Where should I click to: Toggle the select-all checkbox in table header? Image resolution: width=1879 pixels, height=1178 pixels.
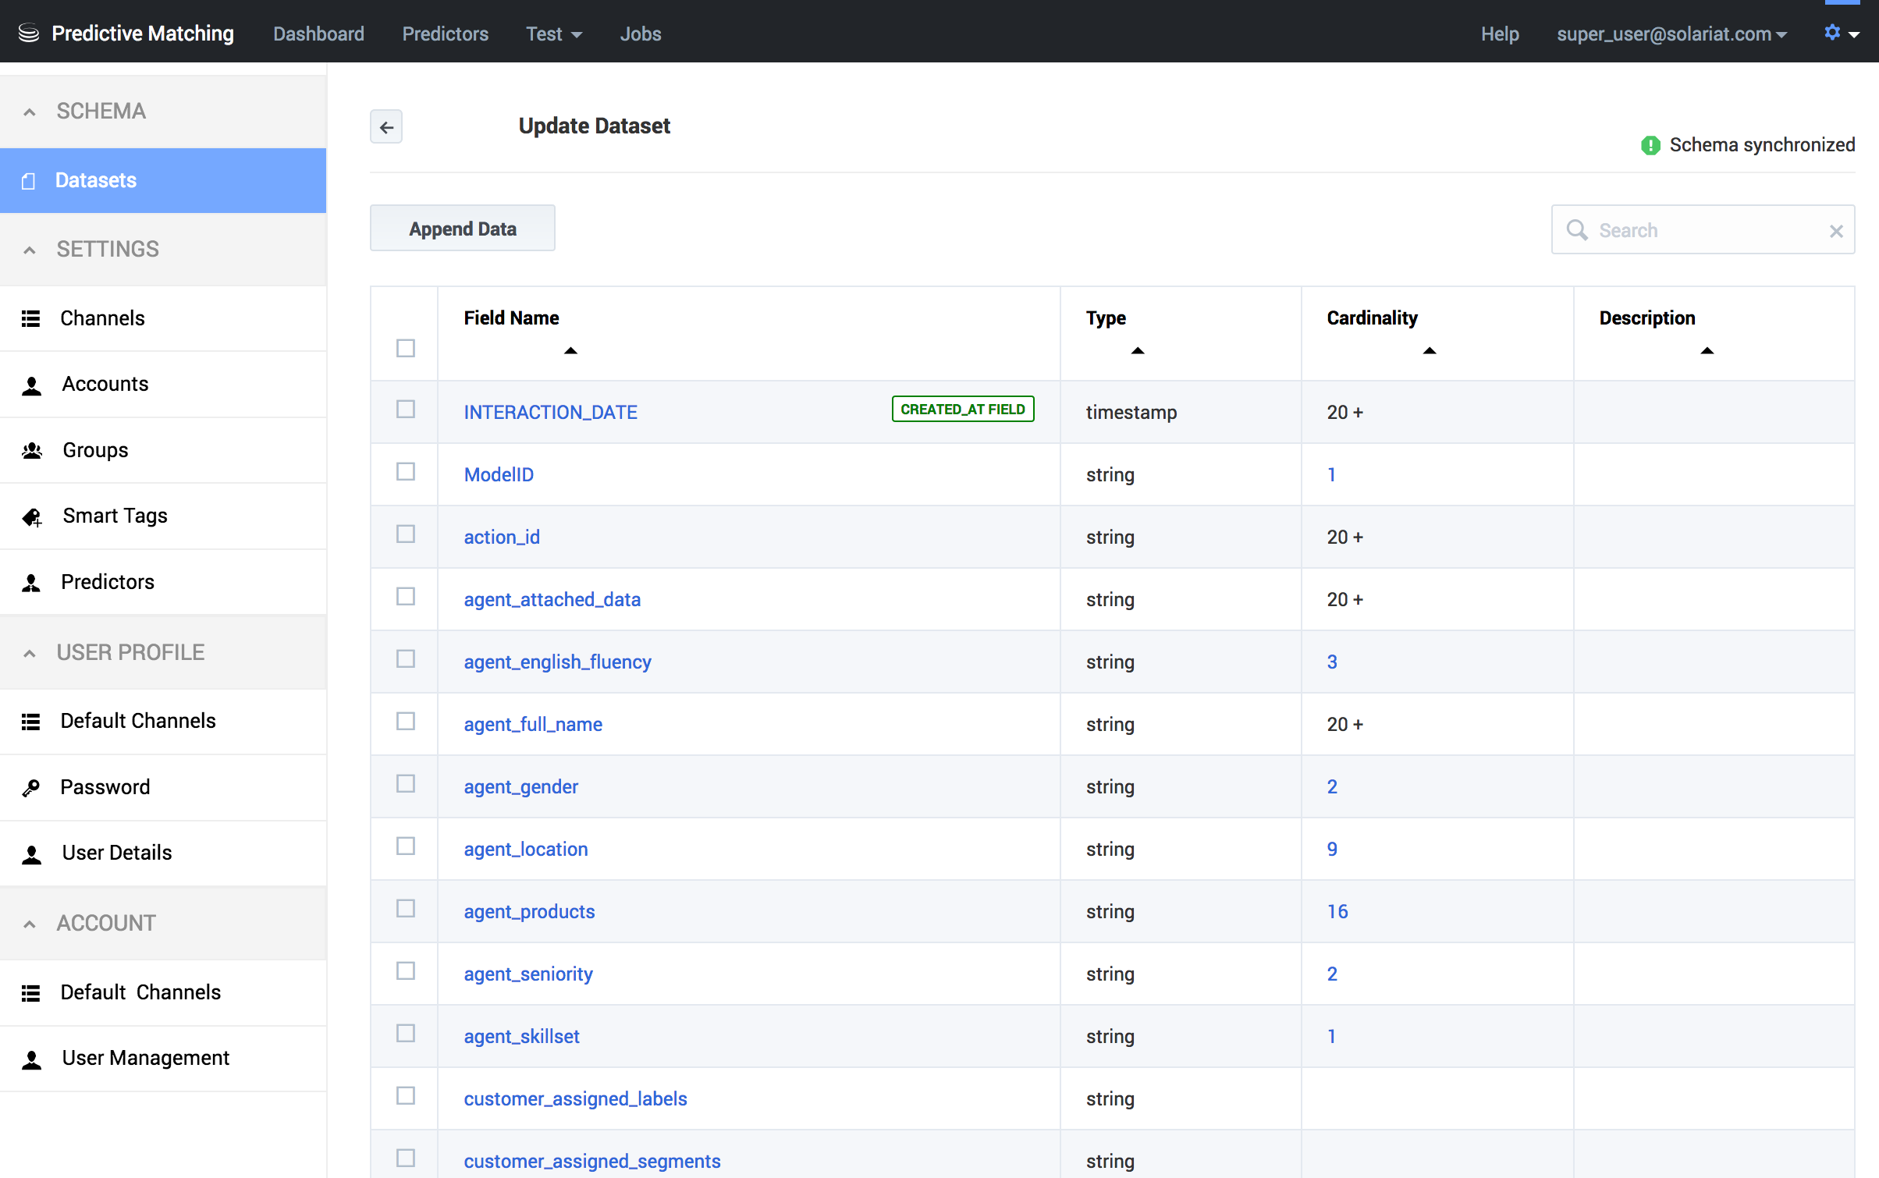(405, 348)
